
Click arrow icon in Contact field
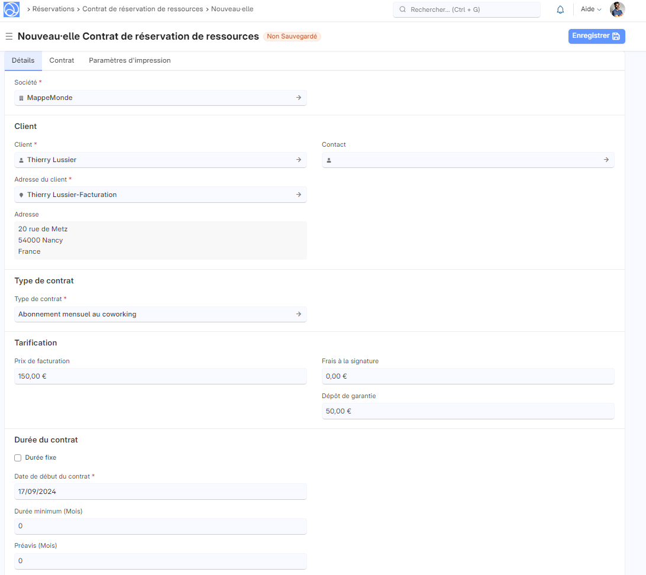click(606, 160)
